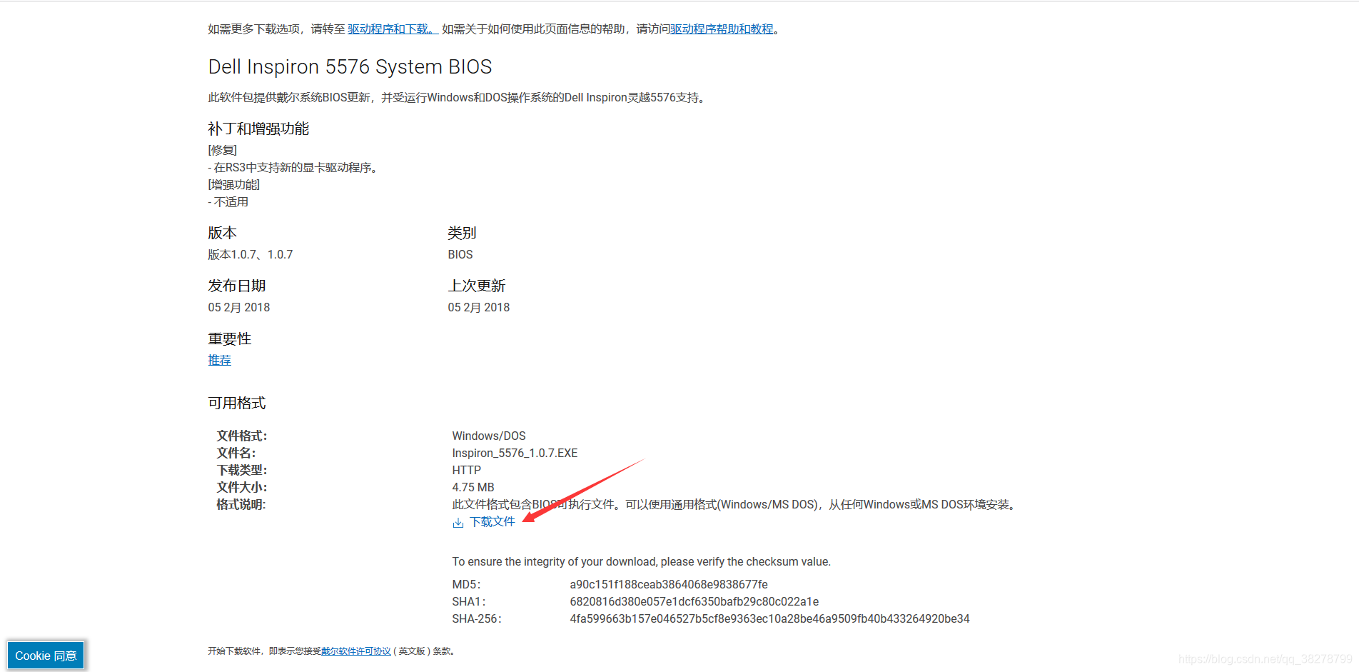Click the 补丁和增强功能 heading
The image size is (1359, 672).
point(258,129)
